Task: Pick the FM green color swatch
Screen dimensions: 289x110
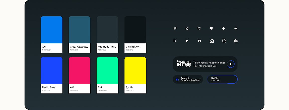Action: pos(107,71)
